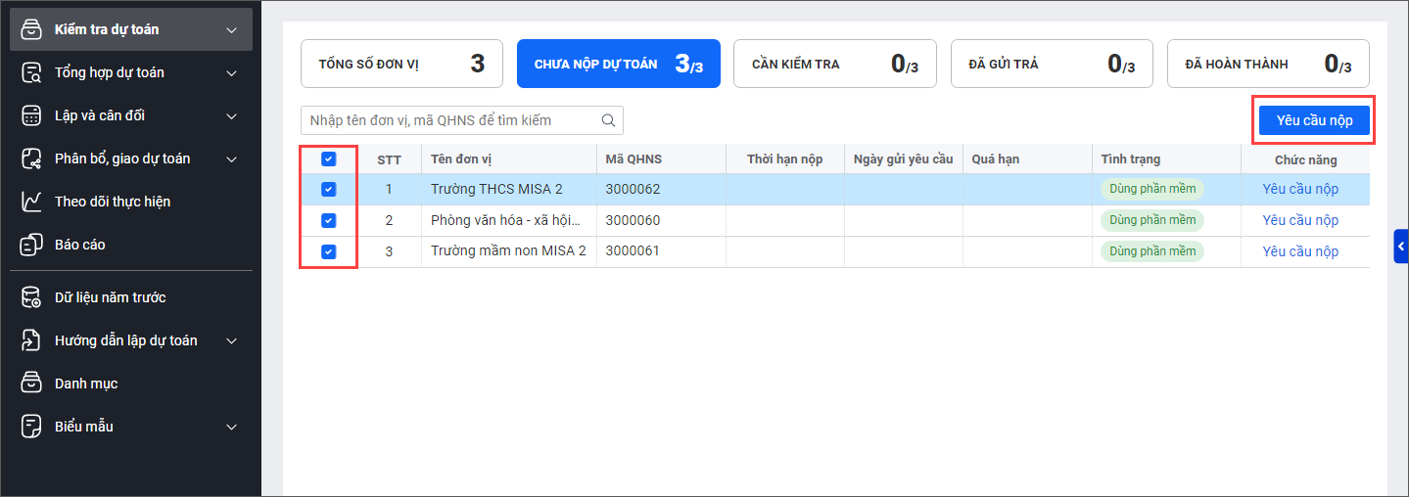Click the Kiểm tra dự toán sidebar icon

point(32,29)
